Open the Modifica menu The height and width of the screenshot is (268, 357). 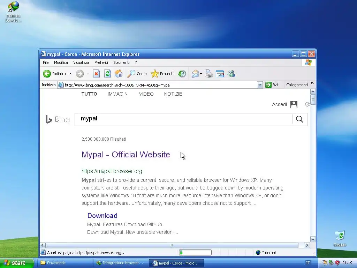[x=61, y=62]
